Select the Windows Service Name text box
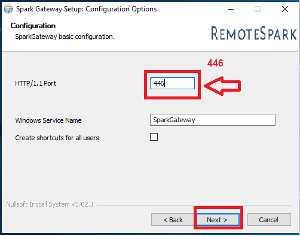The image size is (300, 236). 213,120
